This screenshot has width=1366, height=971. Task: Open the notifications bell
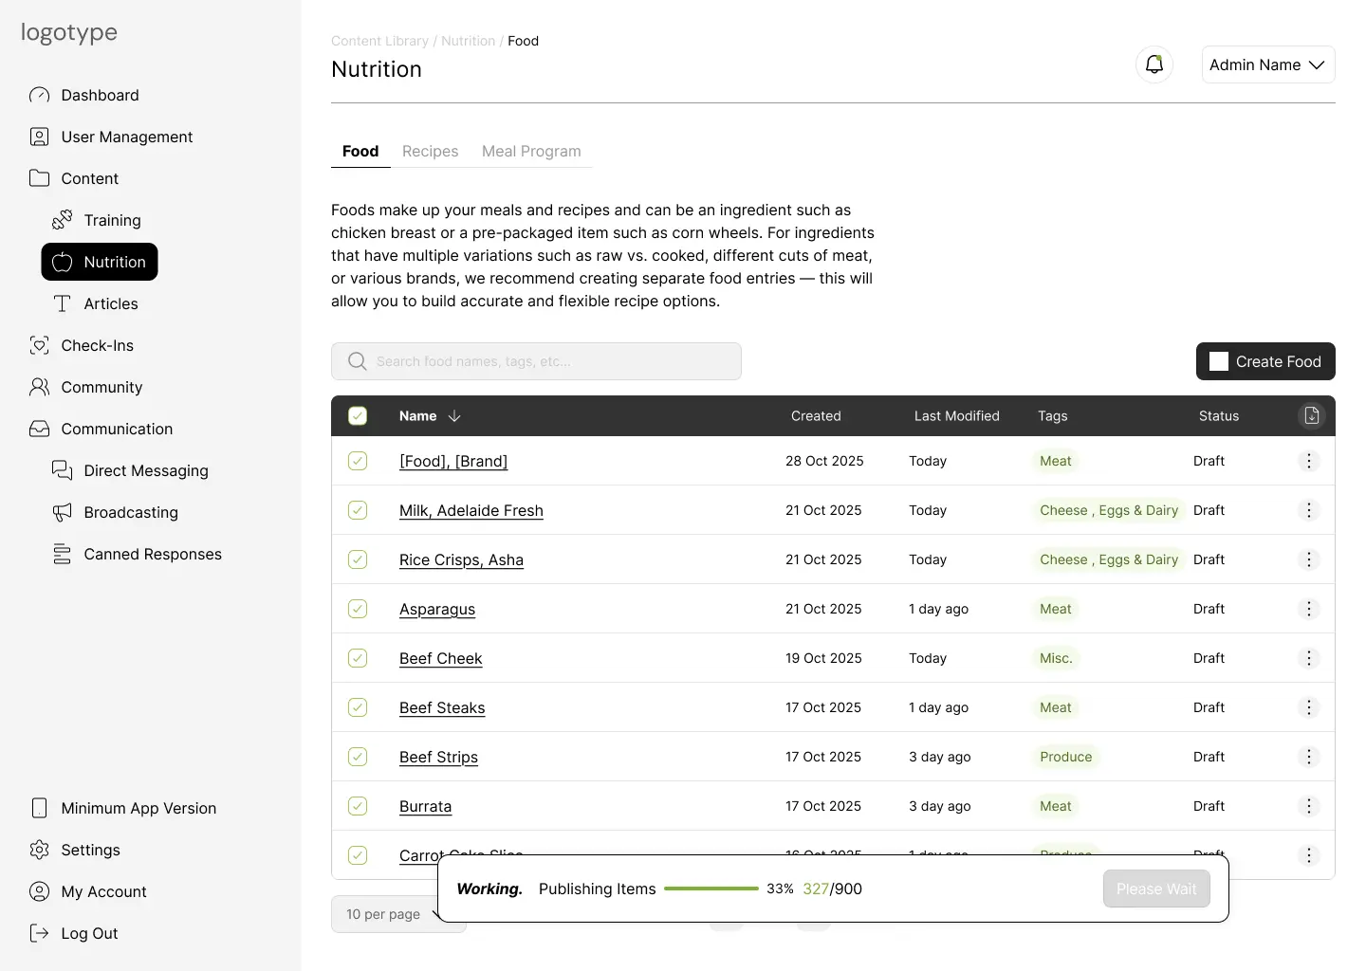click(x=1154, y=64)
